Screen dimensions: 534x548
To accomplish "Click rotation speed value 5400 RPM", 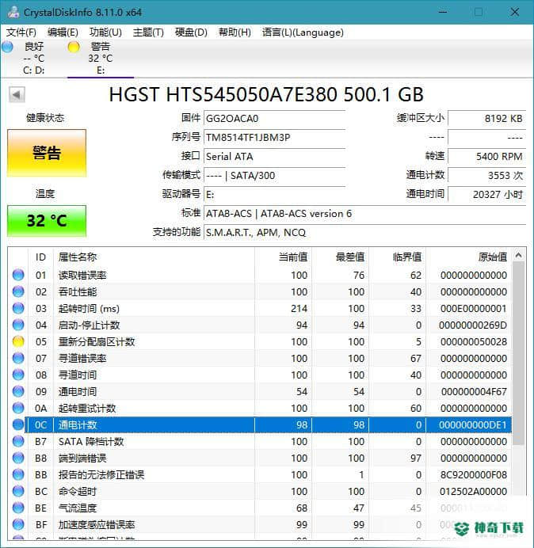I will (486, 156).
